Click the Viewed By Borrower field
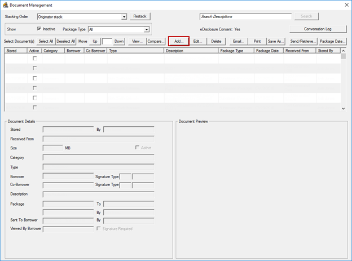The image size is (352, 261). [68, 229]
